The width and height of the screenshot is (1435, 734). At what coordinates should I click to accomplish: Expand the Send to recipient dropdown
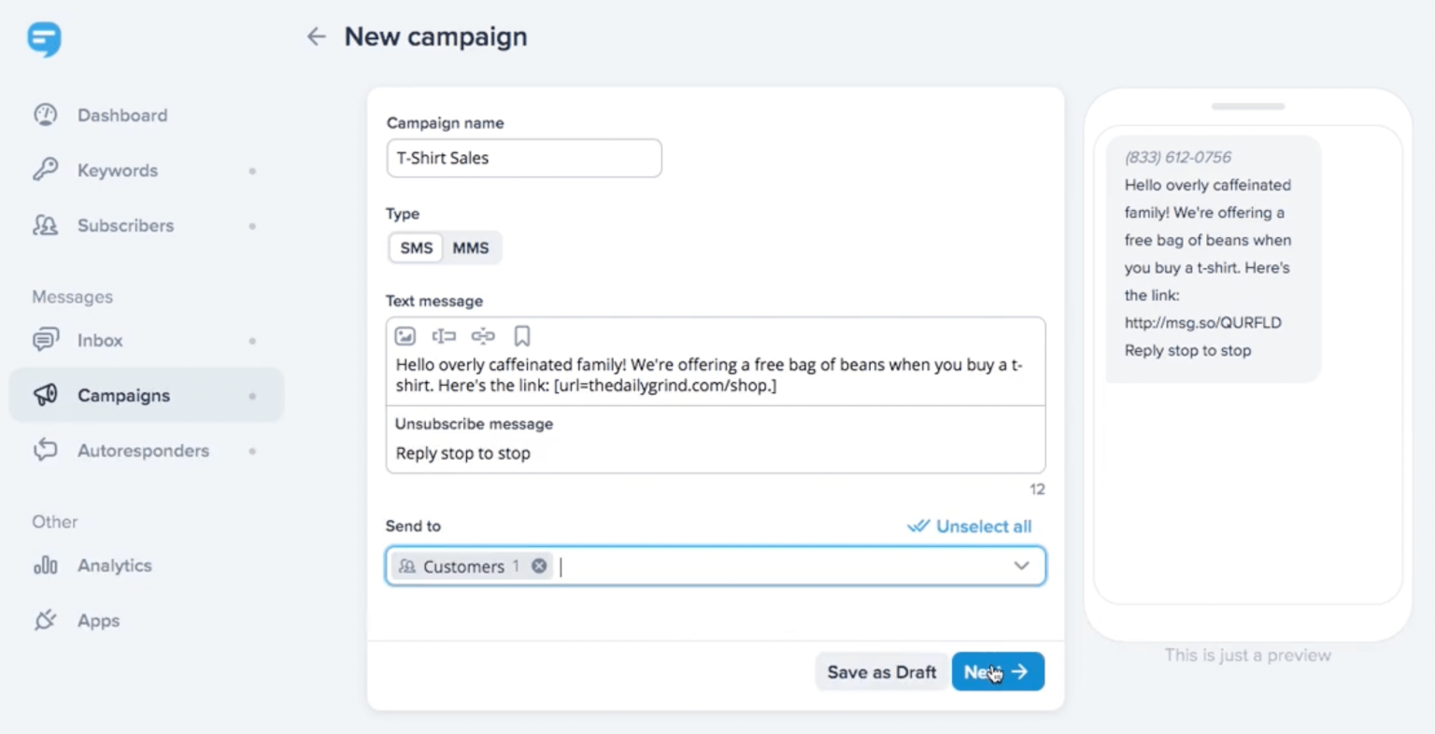1021,566
